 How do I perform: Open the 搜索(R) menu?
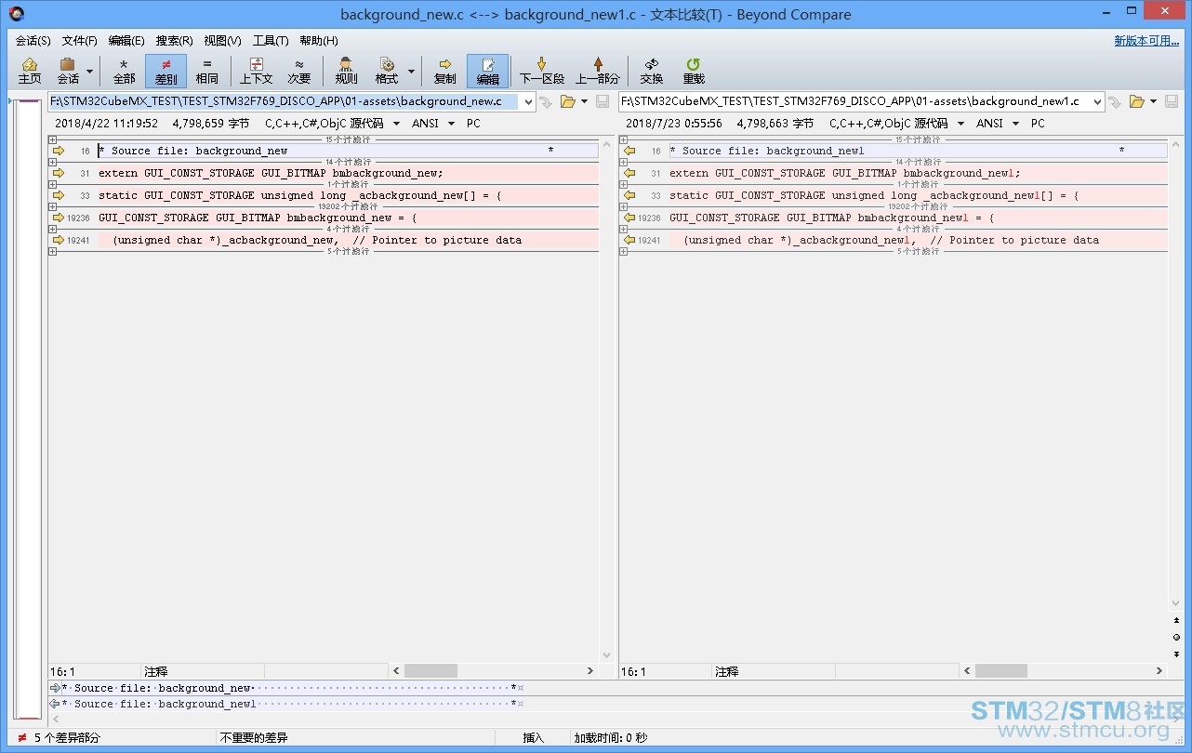(x=175, y=41)
